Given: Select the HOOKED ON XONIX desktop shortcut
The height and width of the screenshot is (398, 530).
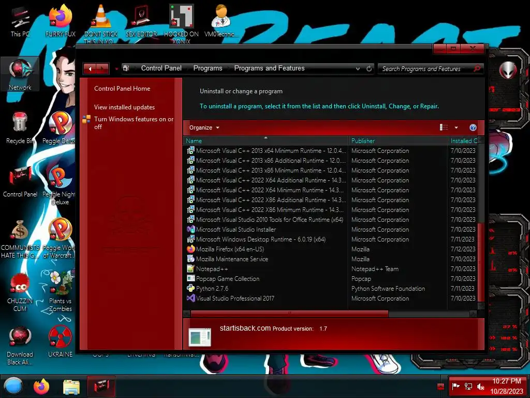Looking at the screenshot, I should 181,23.
